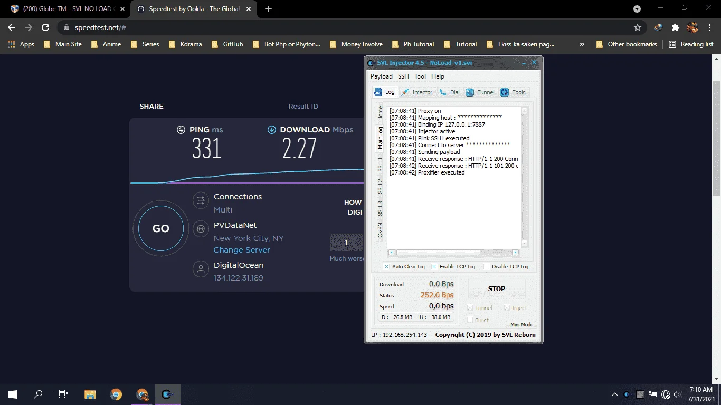The image size is (721, 405).
Task: Open the Windows Start menu
Action: coord(13,394)
